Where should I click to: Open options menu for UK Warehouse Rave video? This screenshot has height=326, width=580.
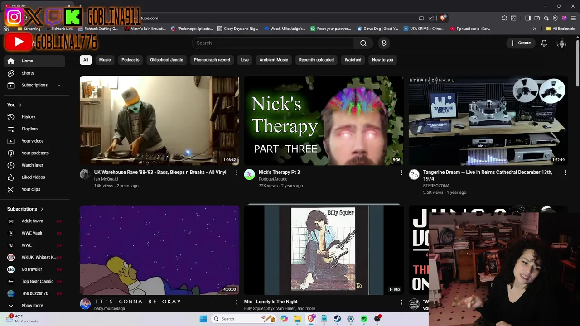tap(237, 173)
